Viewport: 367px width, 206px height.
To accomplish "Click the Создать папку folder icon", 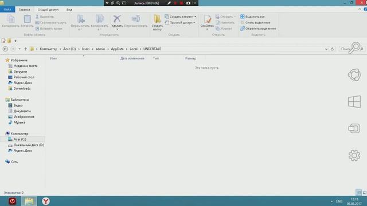I will [x=157, y=19].
